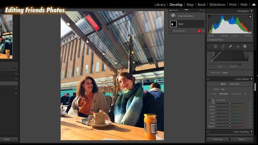
Task: Select the Develop module
Action: point(176,4)
